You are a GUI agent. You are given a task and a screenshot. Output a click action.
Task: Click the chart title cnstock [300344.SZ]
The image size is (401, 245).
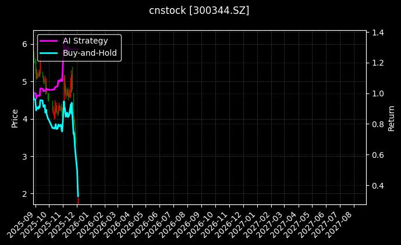point(200,10)
